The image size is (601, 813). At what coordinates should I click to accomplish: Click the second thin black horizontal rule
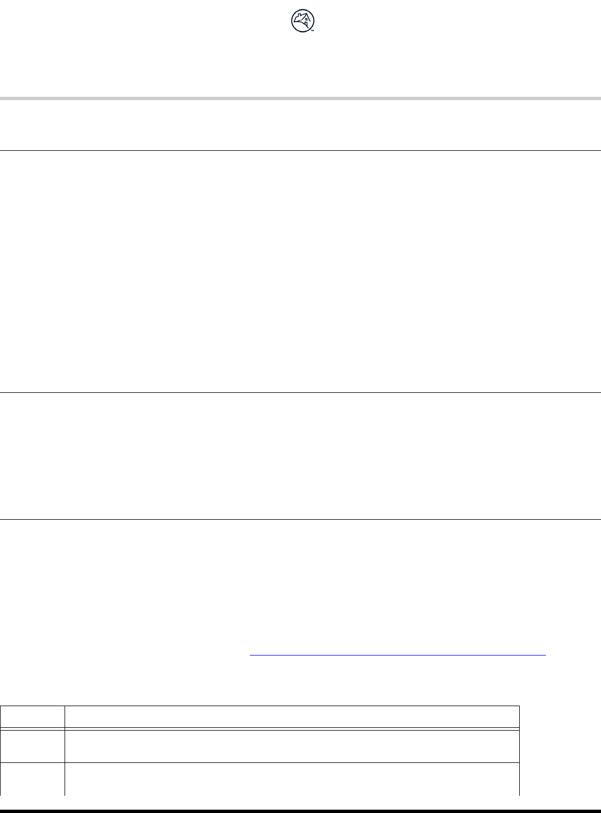pyautogui.click(x=300, y=393)
